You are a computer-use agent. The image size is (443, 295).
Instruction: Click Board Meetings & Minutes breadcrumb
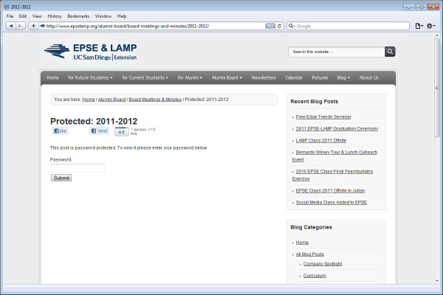pos(155,100)
